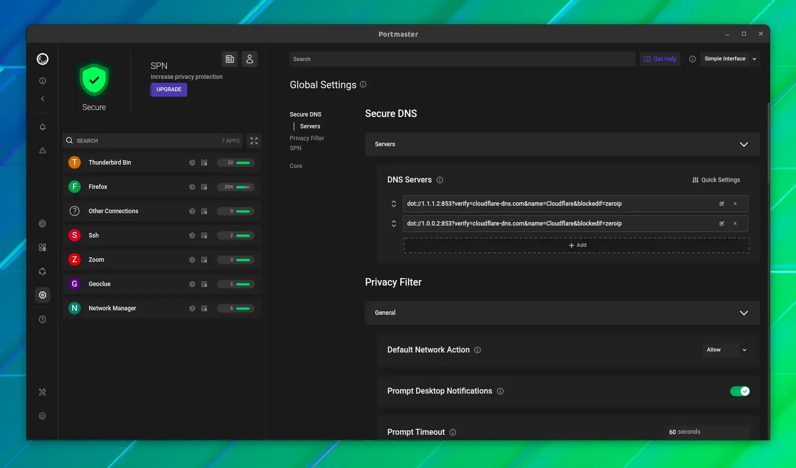796x468 pixels.
Task: Edit the 1.1.1.2 DNS server entry
Action: [x=722, y=204]
